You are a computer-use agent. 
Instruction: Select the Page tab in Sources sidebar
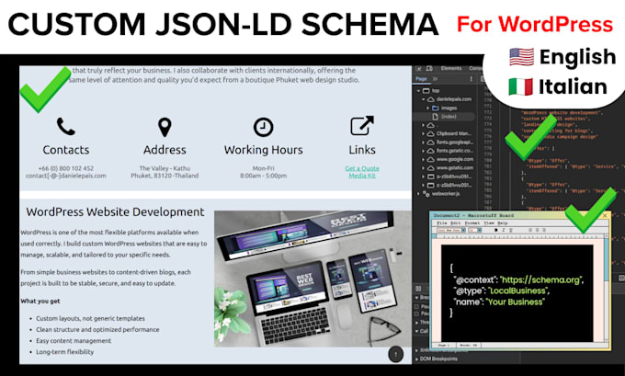(x=421, y=78)
